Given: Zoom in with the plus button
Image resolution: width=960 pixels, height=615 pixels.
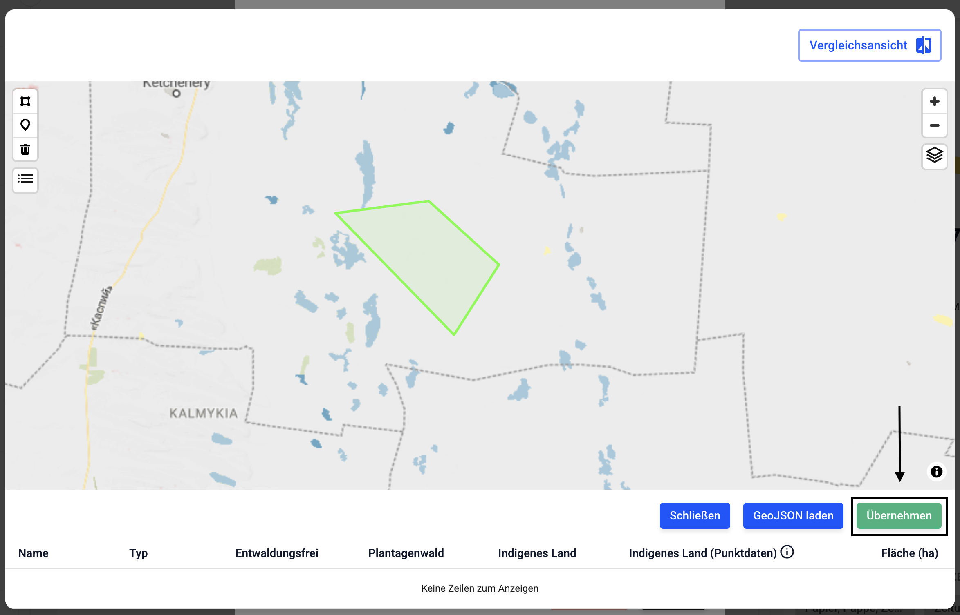Looking at the screenshot, I should (x=934, y=101).
